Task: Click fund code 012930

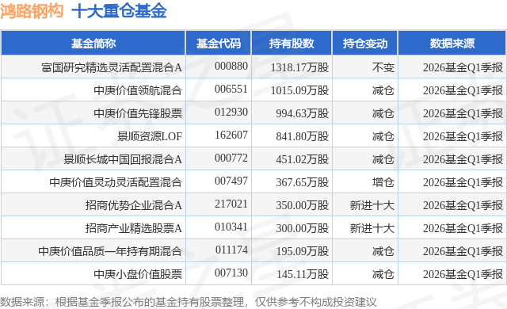Action: point(231,113)
